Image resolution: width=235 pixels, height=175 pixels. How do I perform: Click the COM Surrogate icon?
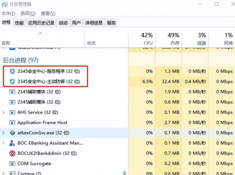pyautogui.click(x=12, y=164)
